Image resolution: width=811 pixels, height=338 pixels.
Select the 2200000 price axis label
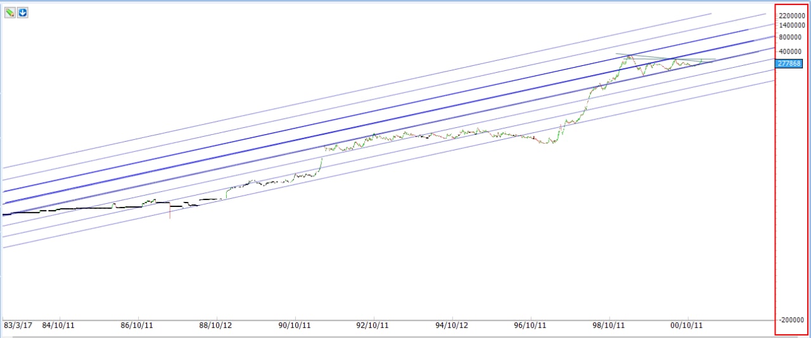pos(792,15)
